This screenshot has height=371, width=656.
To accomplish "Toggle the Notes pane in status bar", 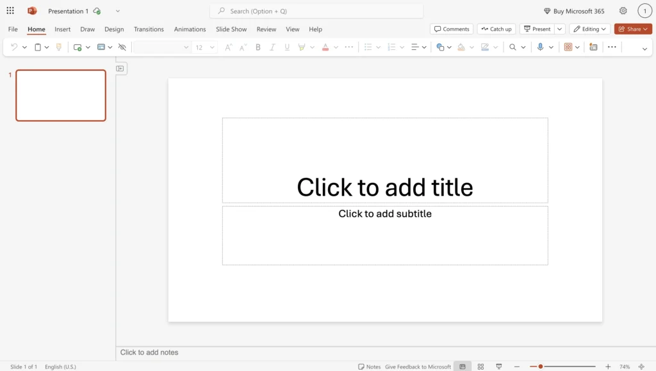I will tap(370, 367).
